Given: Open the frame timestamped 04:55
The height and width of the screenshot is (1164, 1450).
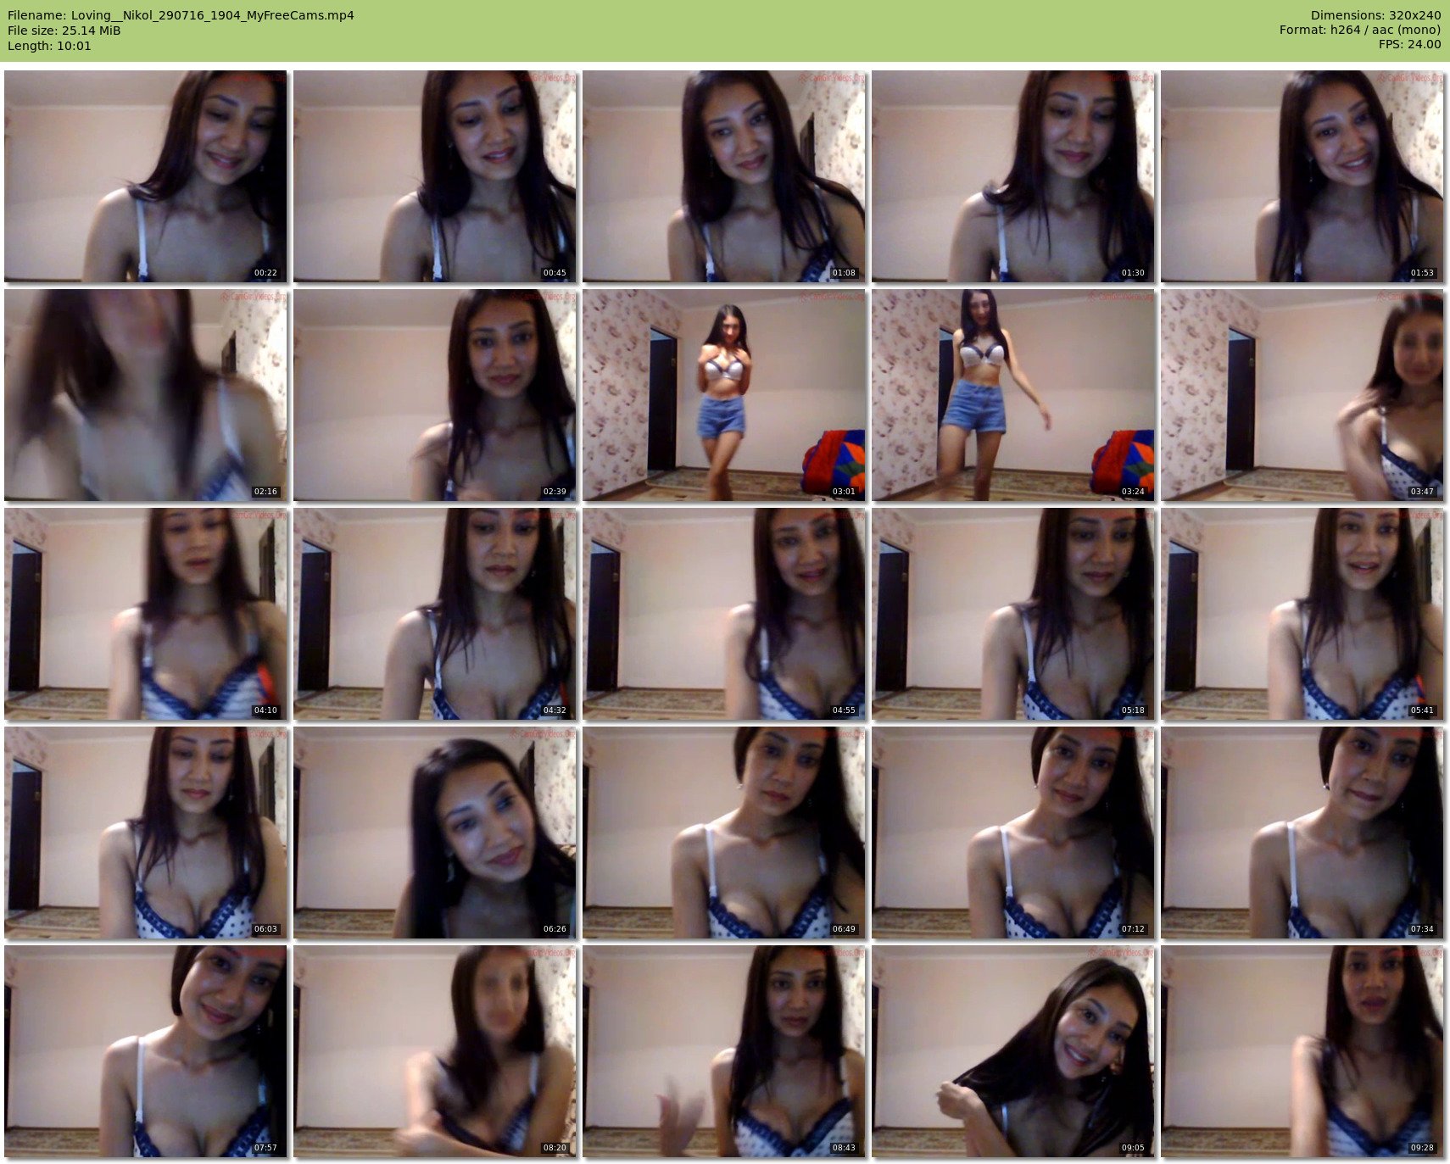Looking at the screenshot, I should [x=723, y=613].
